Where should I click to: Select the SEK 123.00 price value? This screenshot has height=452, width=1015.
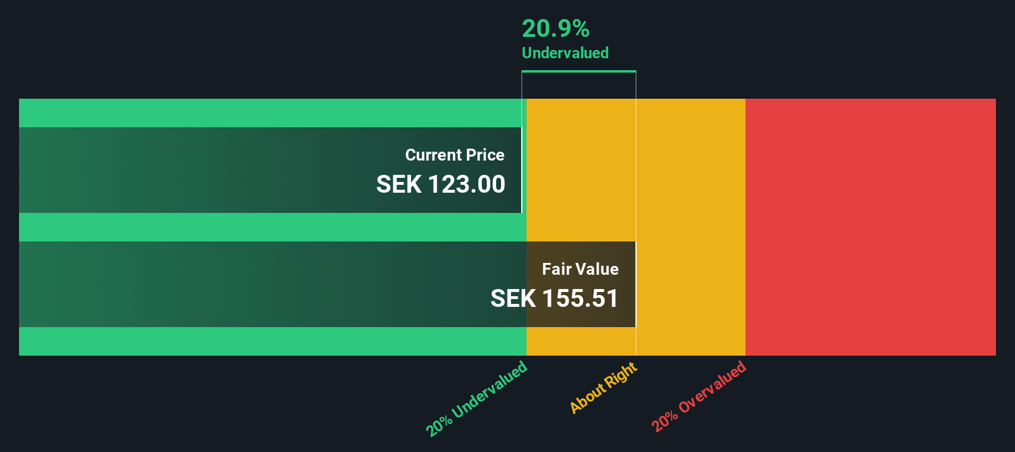(440, 184)
